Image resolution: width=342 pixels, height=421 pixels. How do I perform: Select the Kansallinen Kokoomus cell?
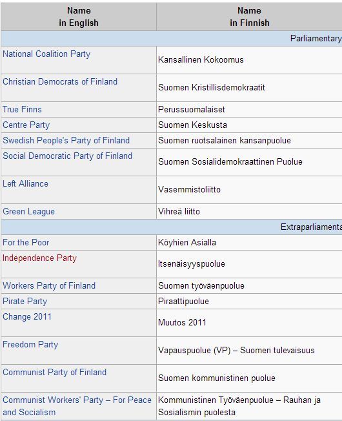point(249,60)
